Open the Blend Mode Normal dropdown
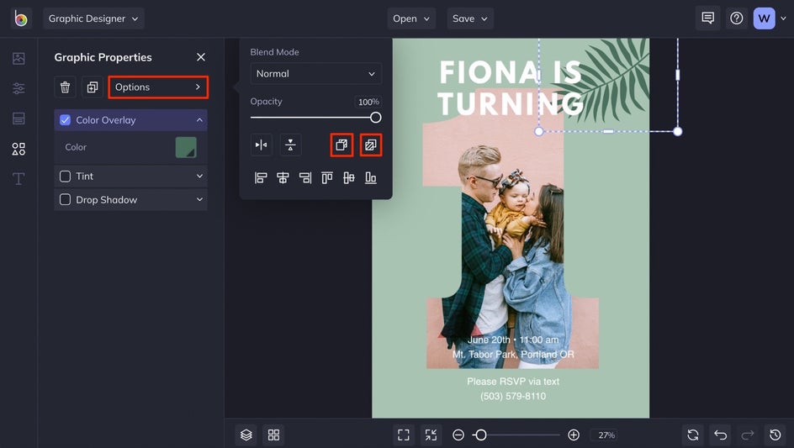Viewport: 794px width, 448px height. (316, 74)
